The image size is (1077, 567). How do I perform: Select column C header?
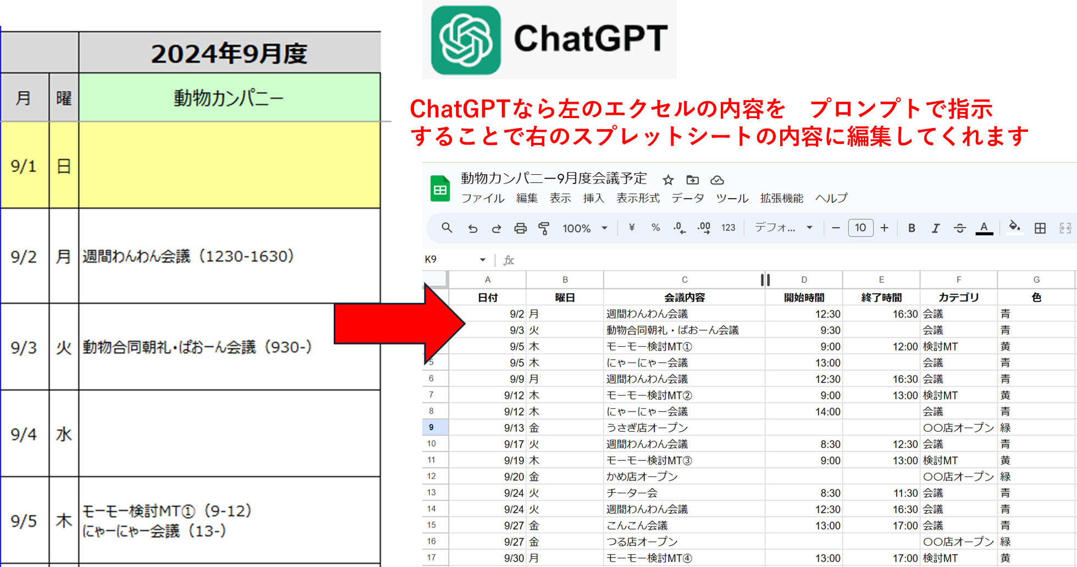pos(684,280)
